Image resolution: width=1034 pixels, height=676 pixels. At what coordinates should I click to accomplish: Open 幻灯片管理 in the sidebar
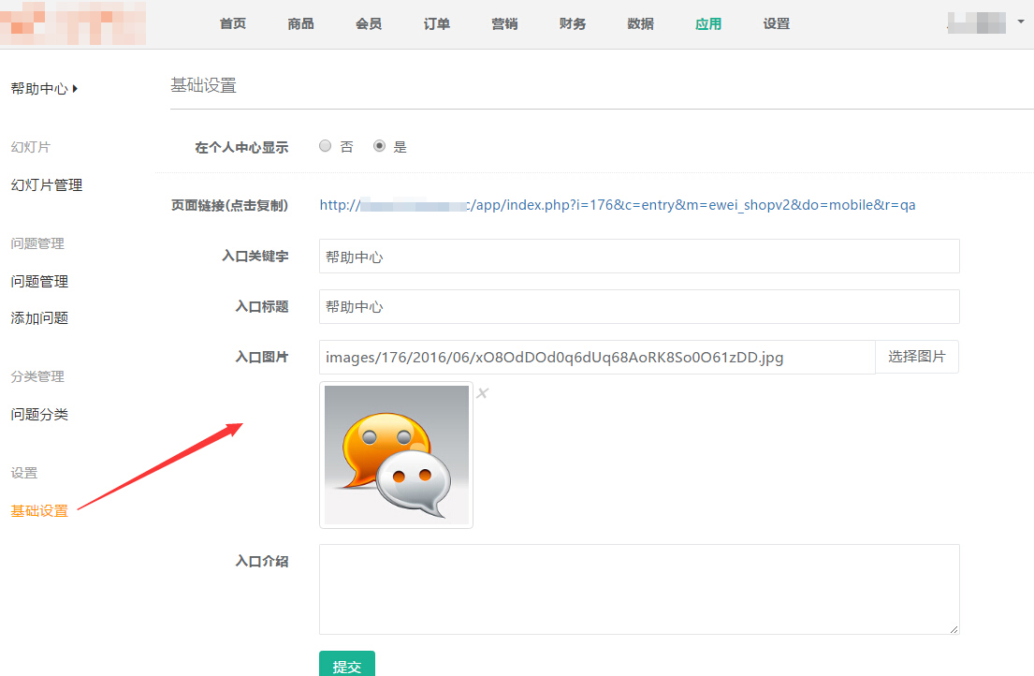47,185
